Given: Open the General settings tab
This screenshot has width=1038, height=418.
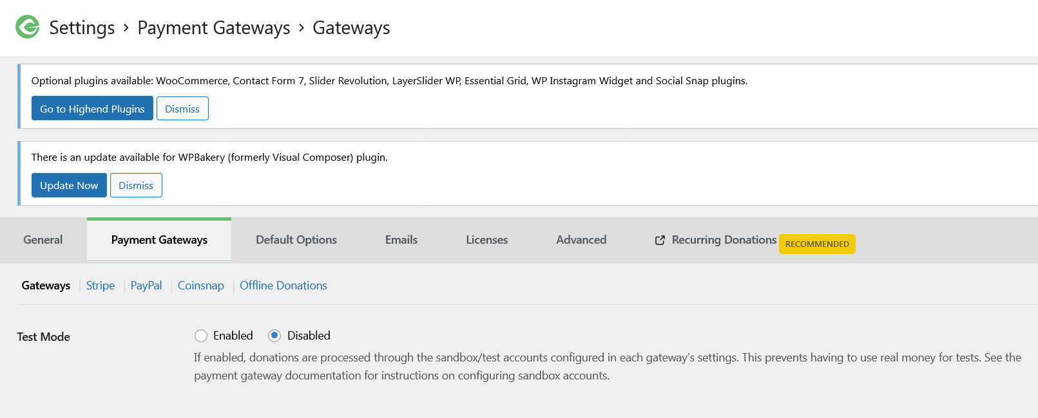Looking at the screenshot, I should (43, 240).
